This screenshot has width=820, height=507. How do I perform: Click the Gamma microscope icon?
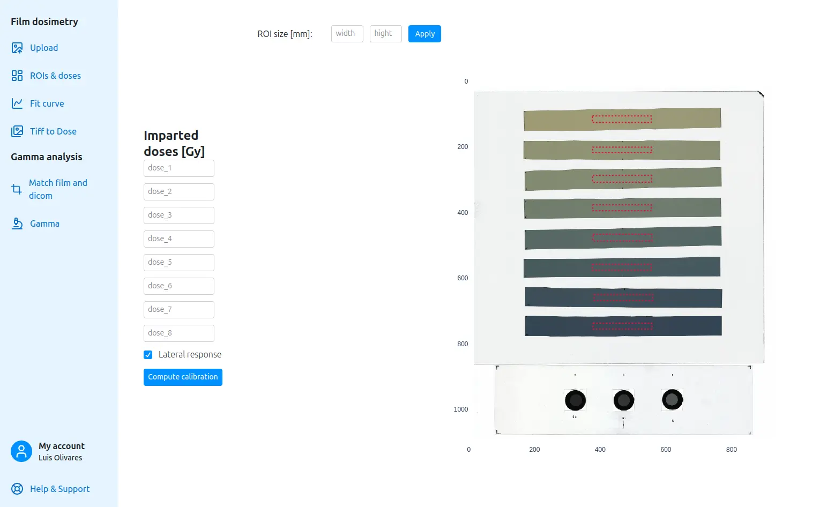[x=17, y=223]
